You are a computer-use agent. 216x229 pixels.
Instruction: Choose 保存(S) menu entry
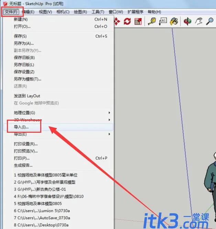click(58, 36)
